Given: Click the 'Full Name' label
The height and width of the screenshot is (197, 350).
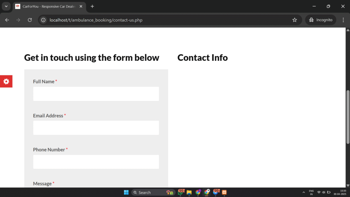Looking at the screenshot, I should (x=44, y=81).
